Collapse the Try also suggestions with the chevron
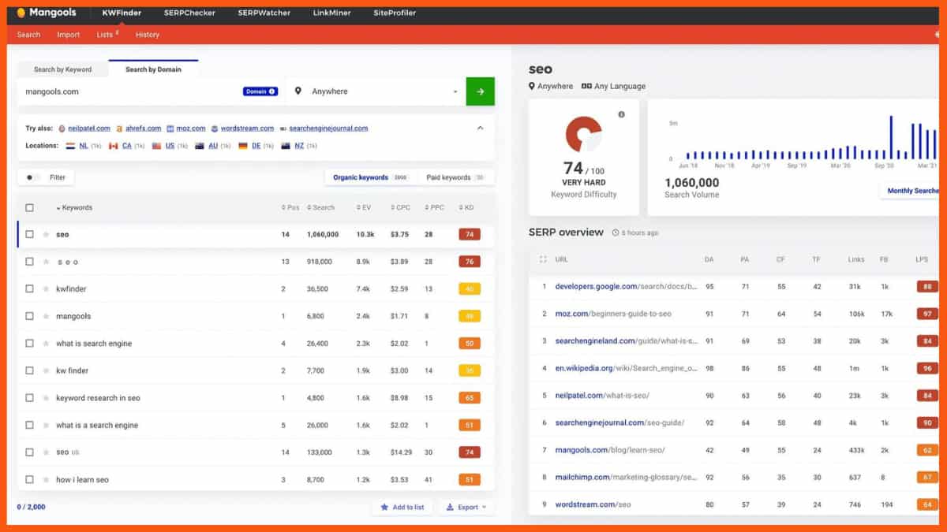This screenshot has width=947, height=532. click(481, 127)
